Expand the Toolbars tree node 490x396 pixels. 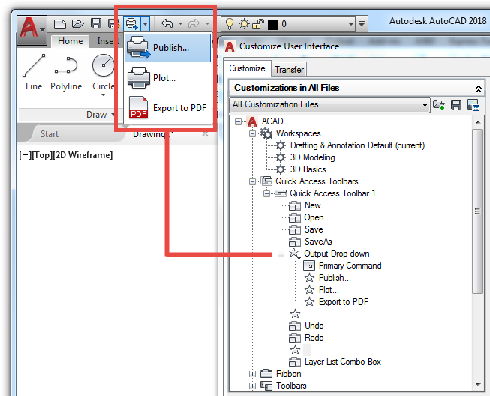pos(252,385)
